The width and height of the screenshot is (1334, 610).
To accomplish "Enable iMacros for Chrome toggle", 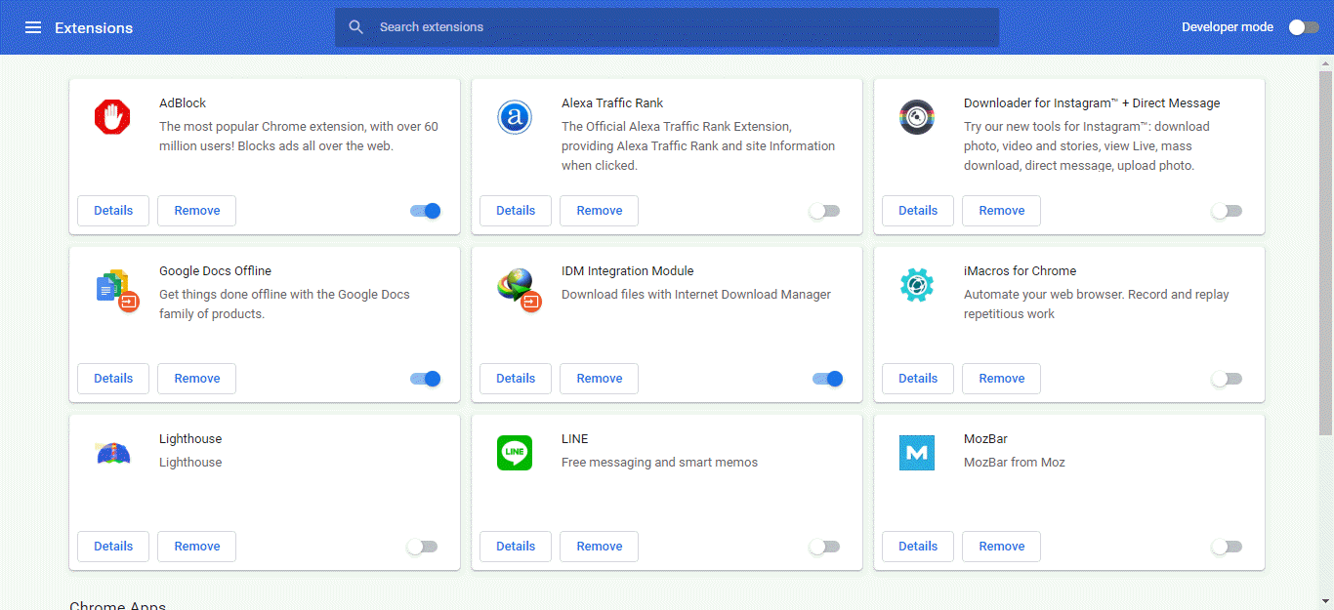I will coord(1227,379).
